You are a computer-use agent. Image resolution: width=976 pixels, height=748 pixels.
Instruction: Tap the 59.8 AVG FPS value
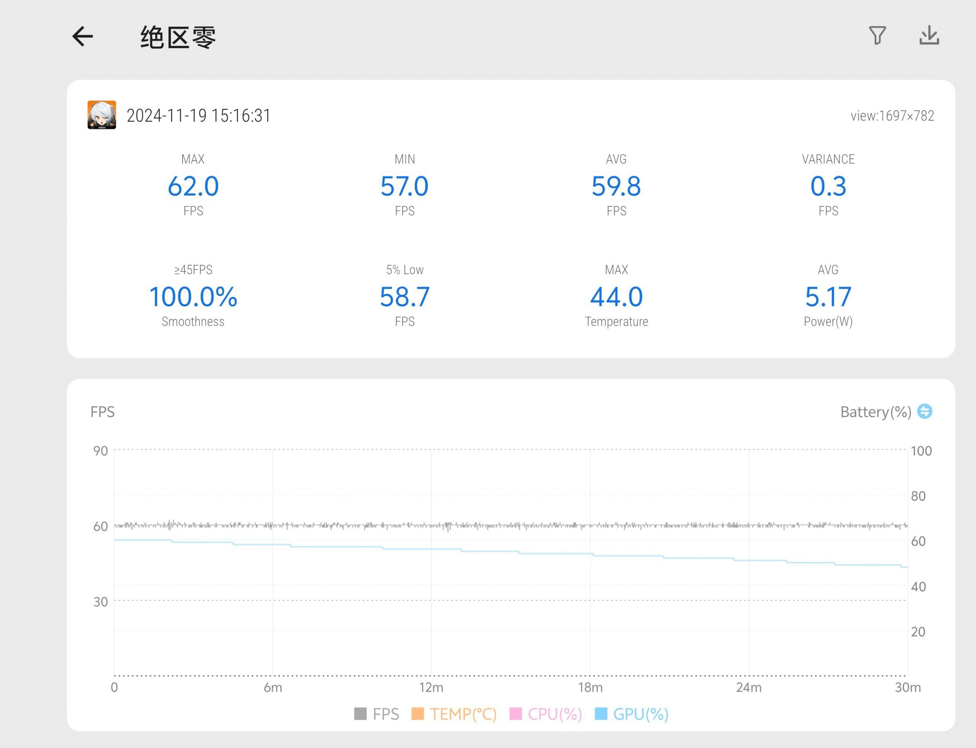(616, 186)
